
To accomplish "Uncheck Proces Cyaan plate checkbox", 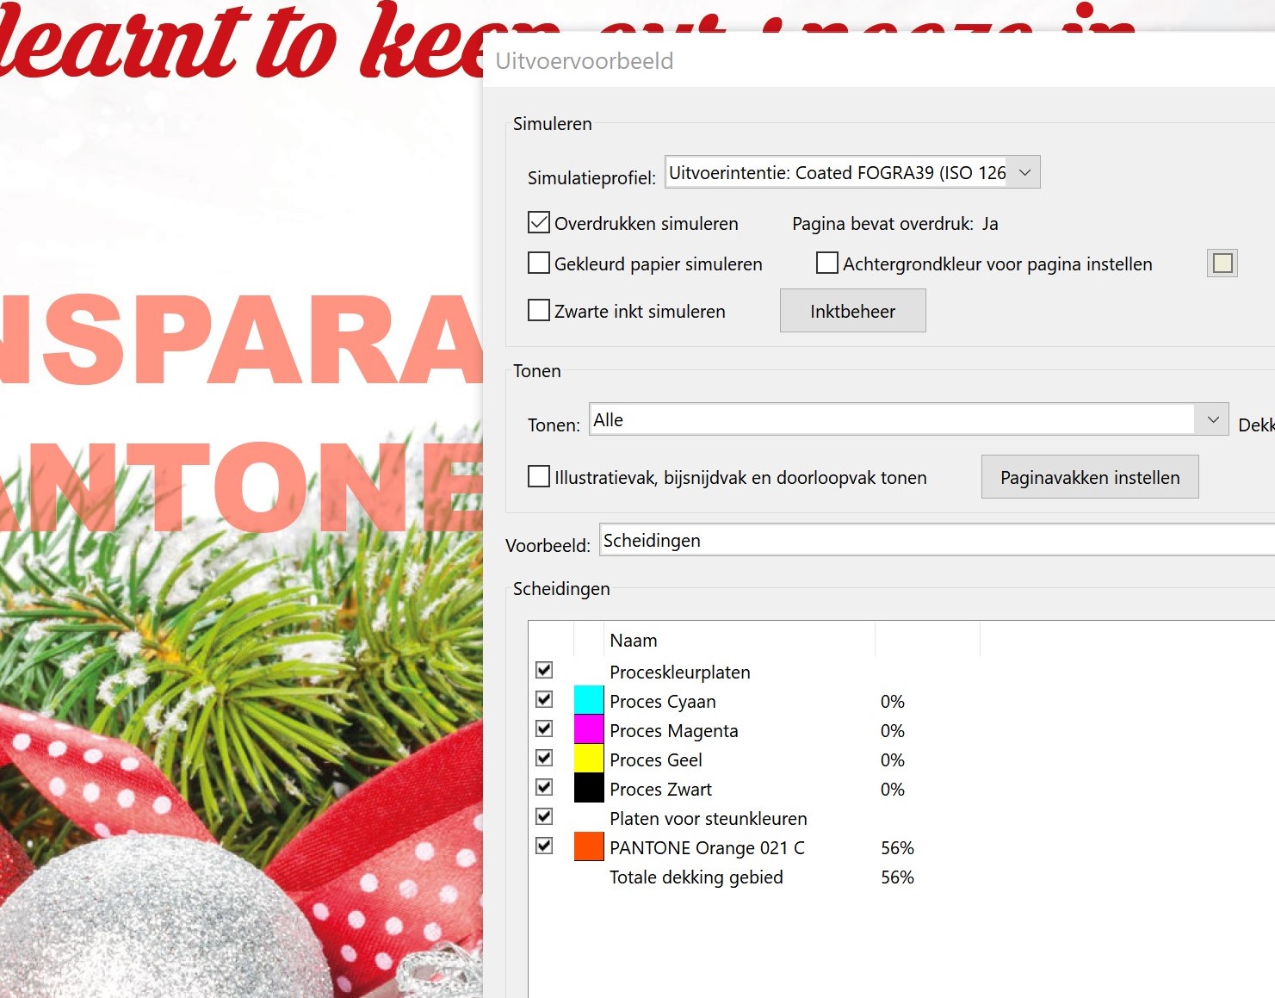I will (544, 699).
